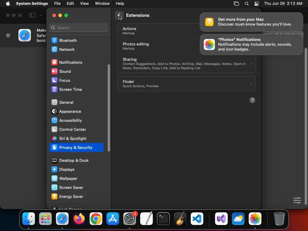Open Siri & Spotlight settings

pos(76,138)
